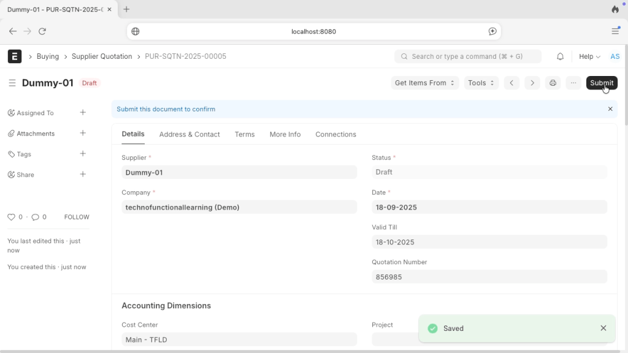Viewport: 628px width, 353px height.
Task: Open the Help menu
Action: point(589,56)
